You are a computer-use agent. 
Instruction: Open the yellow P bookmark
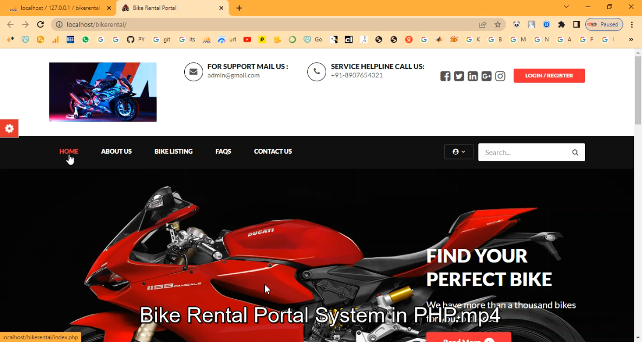(262, 40)
